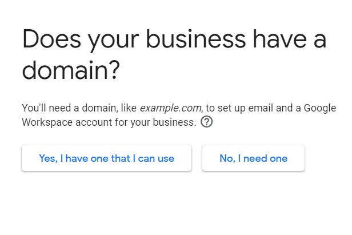Click the "Google Workspace account" text

point(74,122)
